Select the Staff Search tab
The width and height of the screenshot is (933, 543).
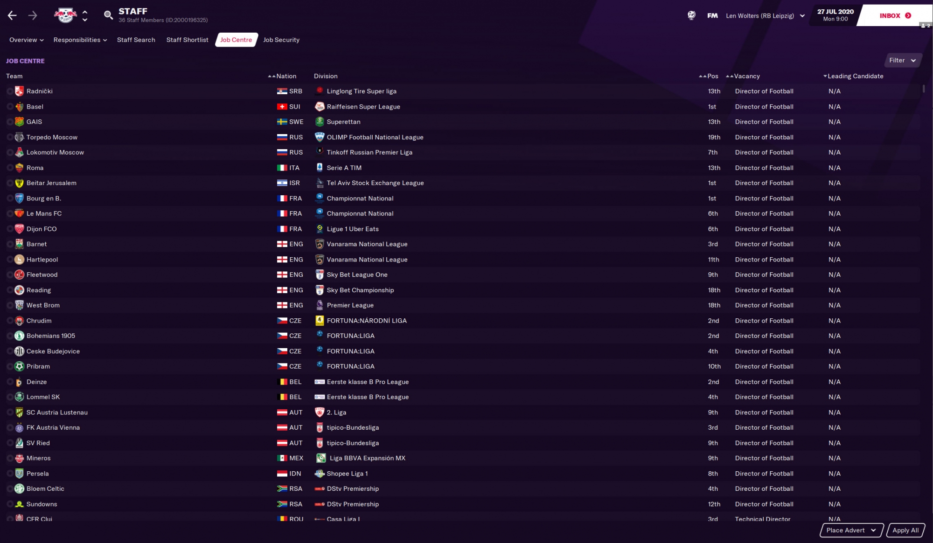coord(136,40)
